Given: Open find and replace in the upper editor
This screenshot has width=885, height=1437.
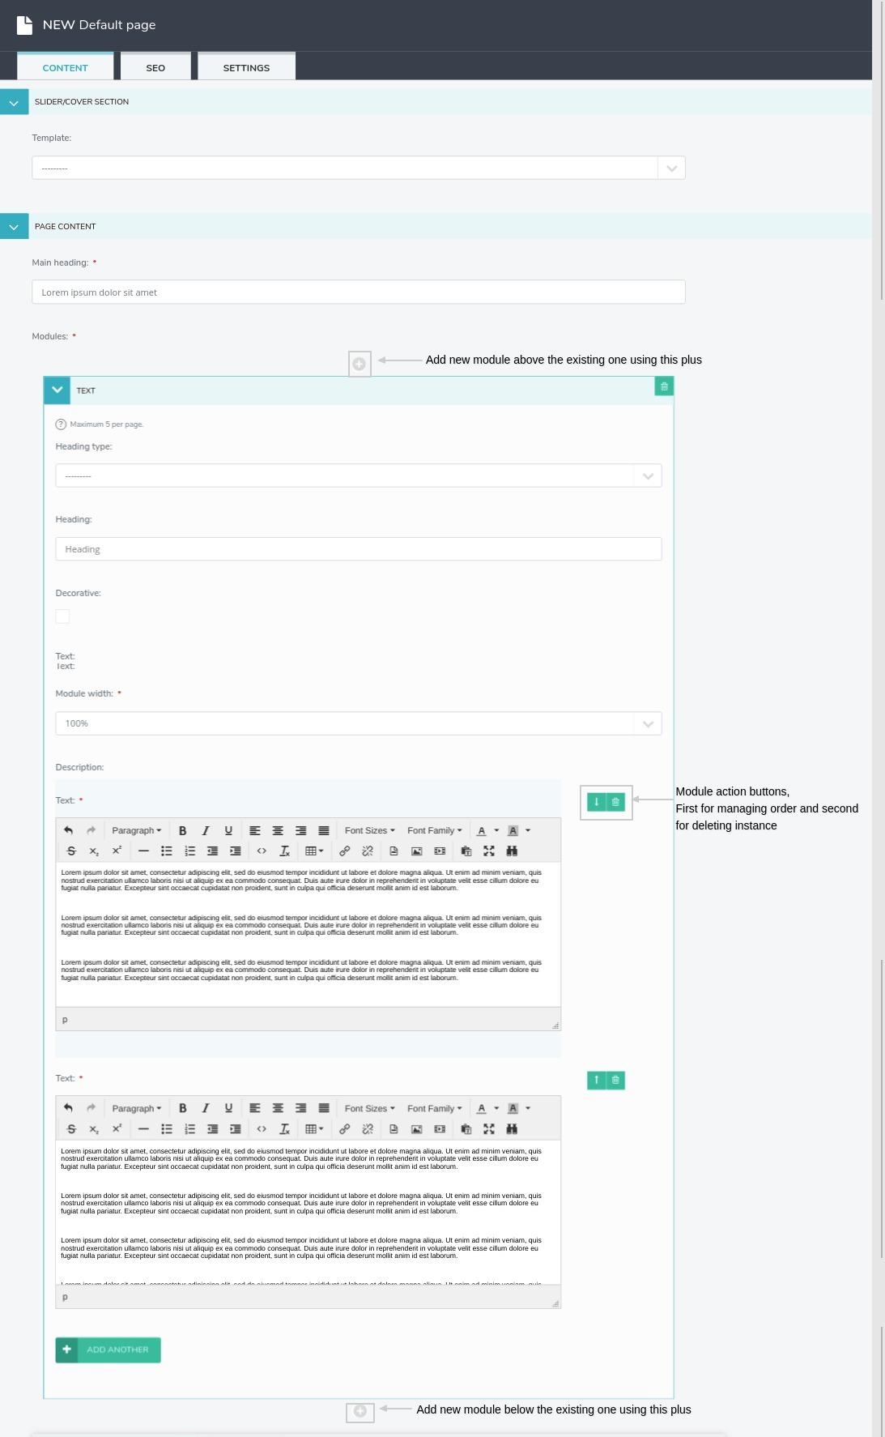Looking at the screenshot, I should coord(512,851).
